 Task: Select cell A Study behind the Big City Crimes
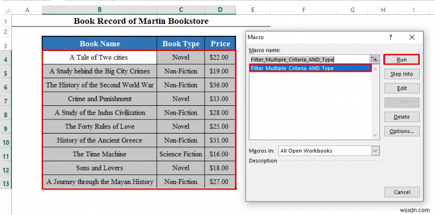click(100, 71)
